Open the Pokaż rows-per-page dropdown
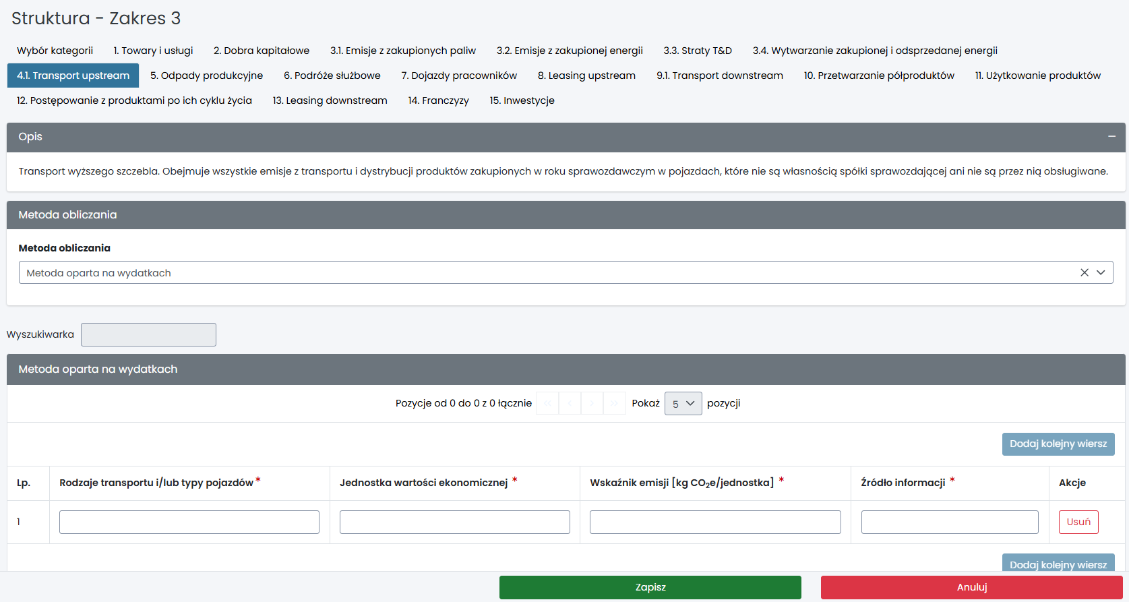 click(x=683, y=403)
